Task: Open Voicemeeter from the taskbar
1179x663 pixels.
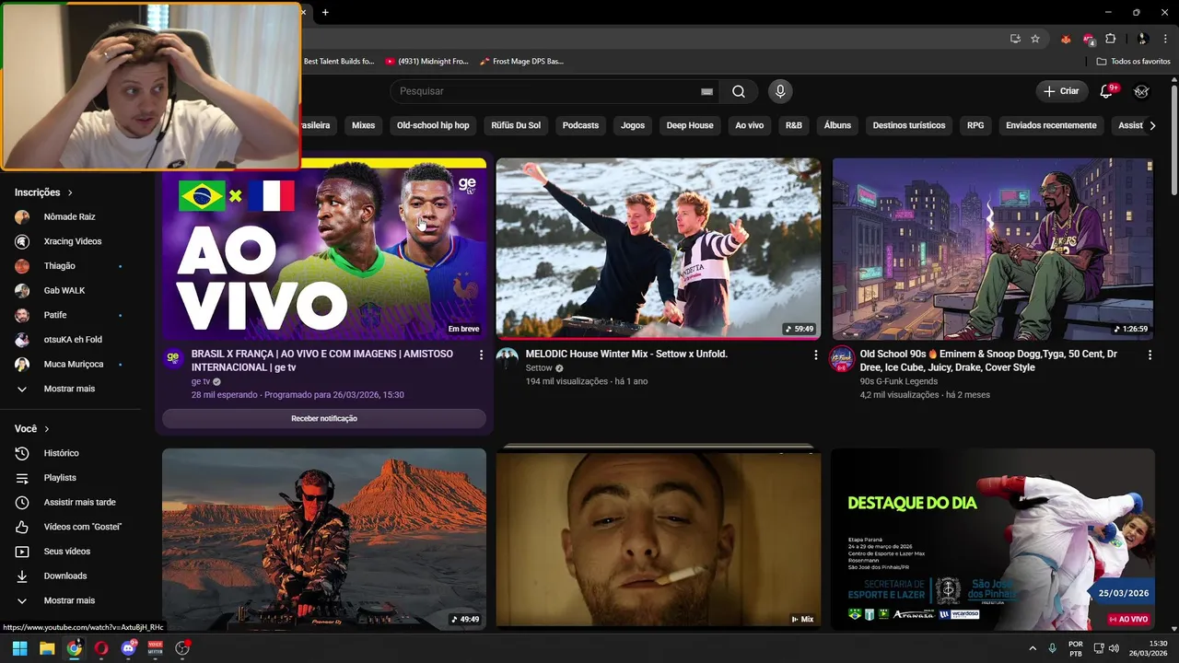Action: 155,648
